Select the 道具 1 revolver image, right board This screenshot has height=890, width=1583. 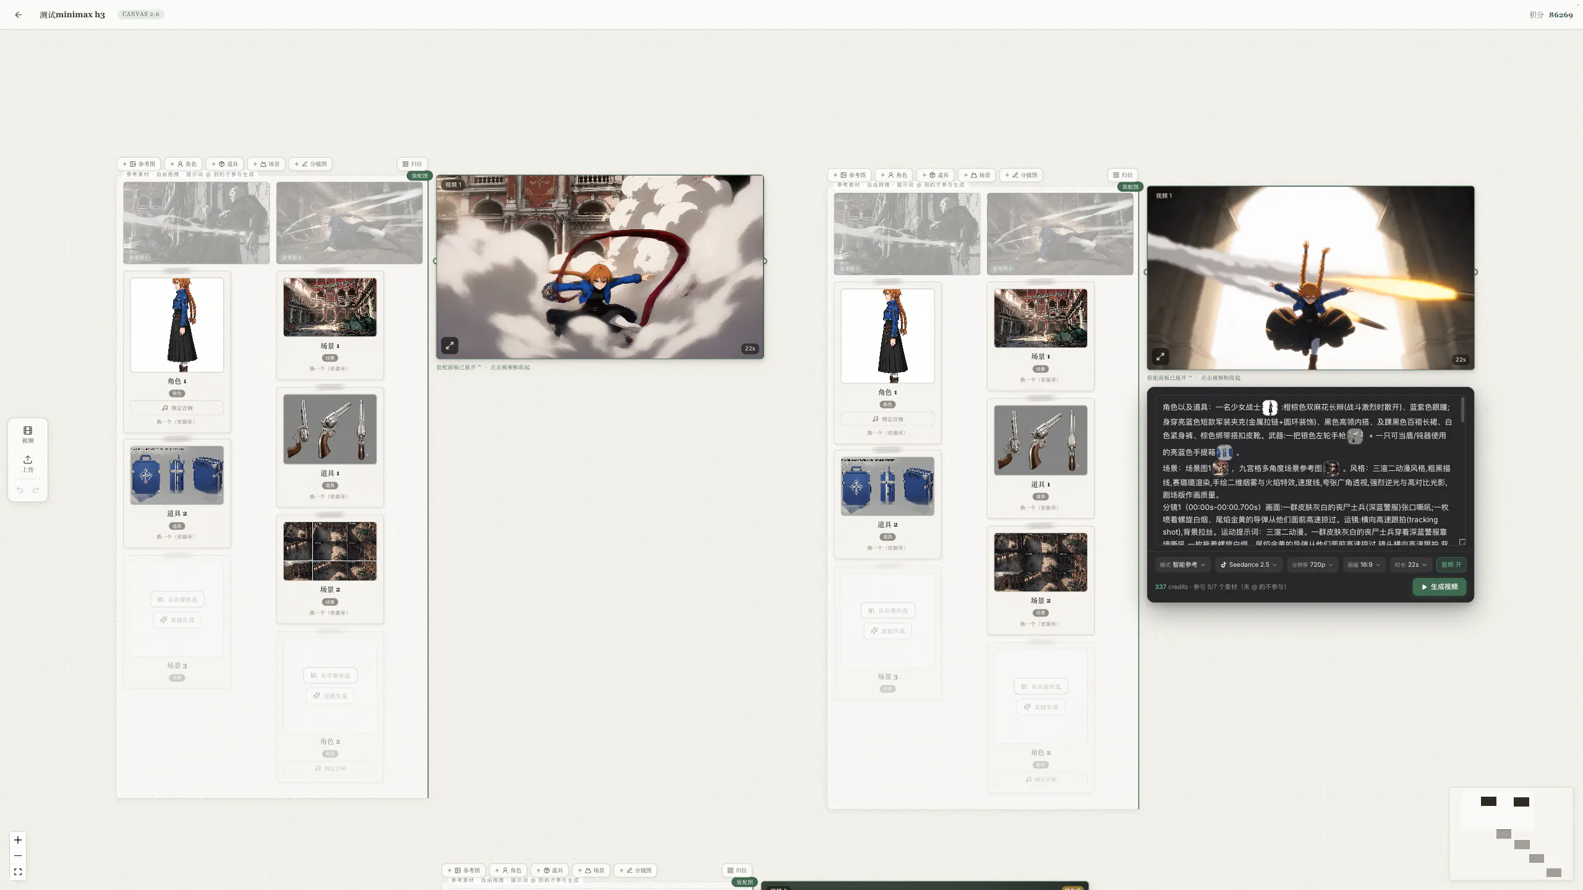coord(1041,440)
